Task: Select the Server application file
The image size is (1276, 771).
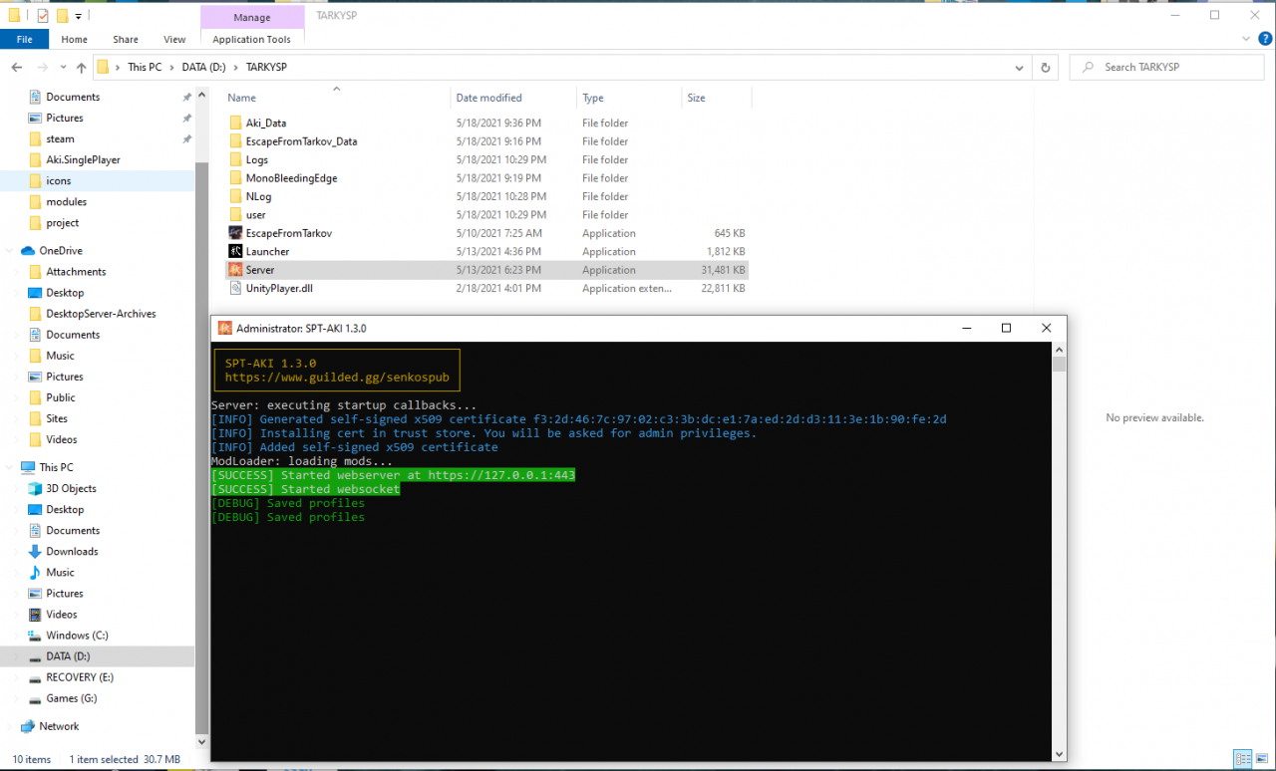Action: point(259,270)
